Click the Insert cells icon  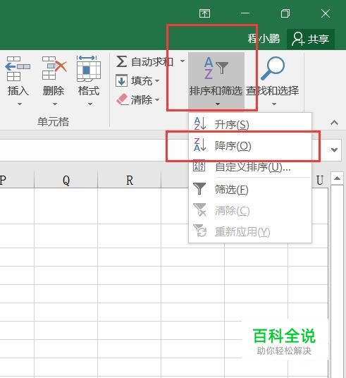coord(18,69)
